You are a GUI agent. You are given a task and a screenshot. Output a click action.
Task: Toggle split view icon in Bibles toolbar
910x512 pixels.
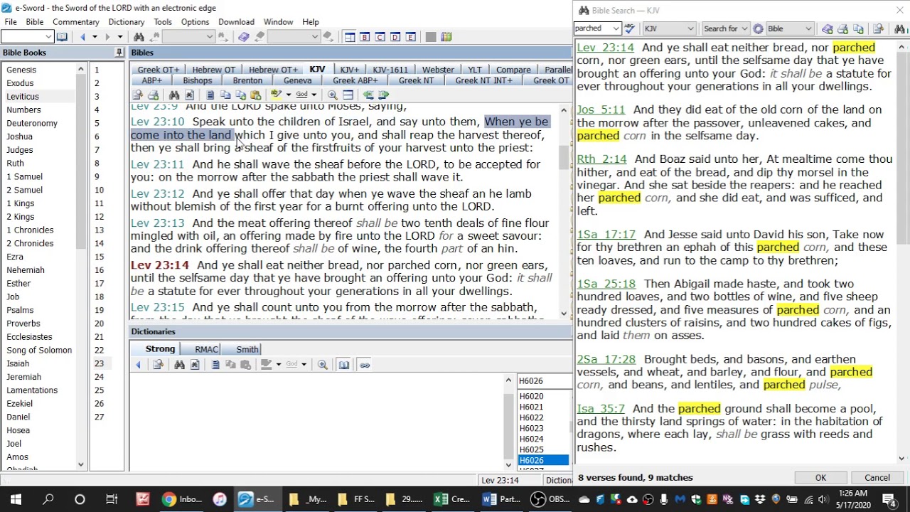(x=348, y=95)
